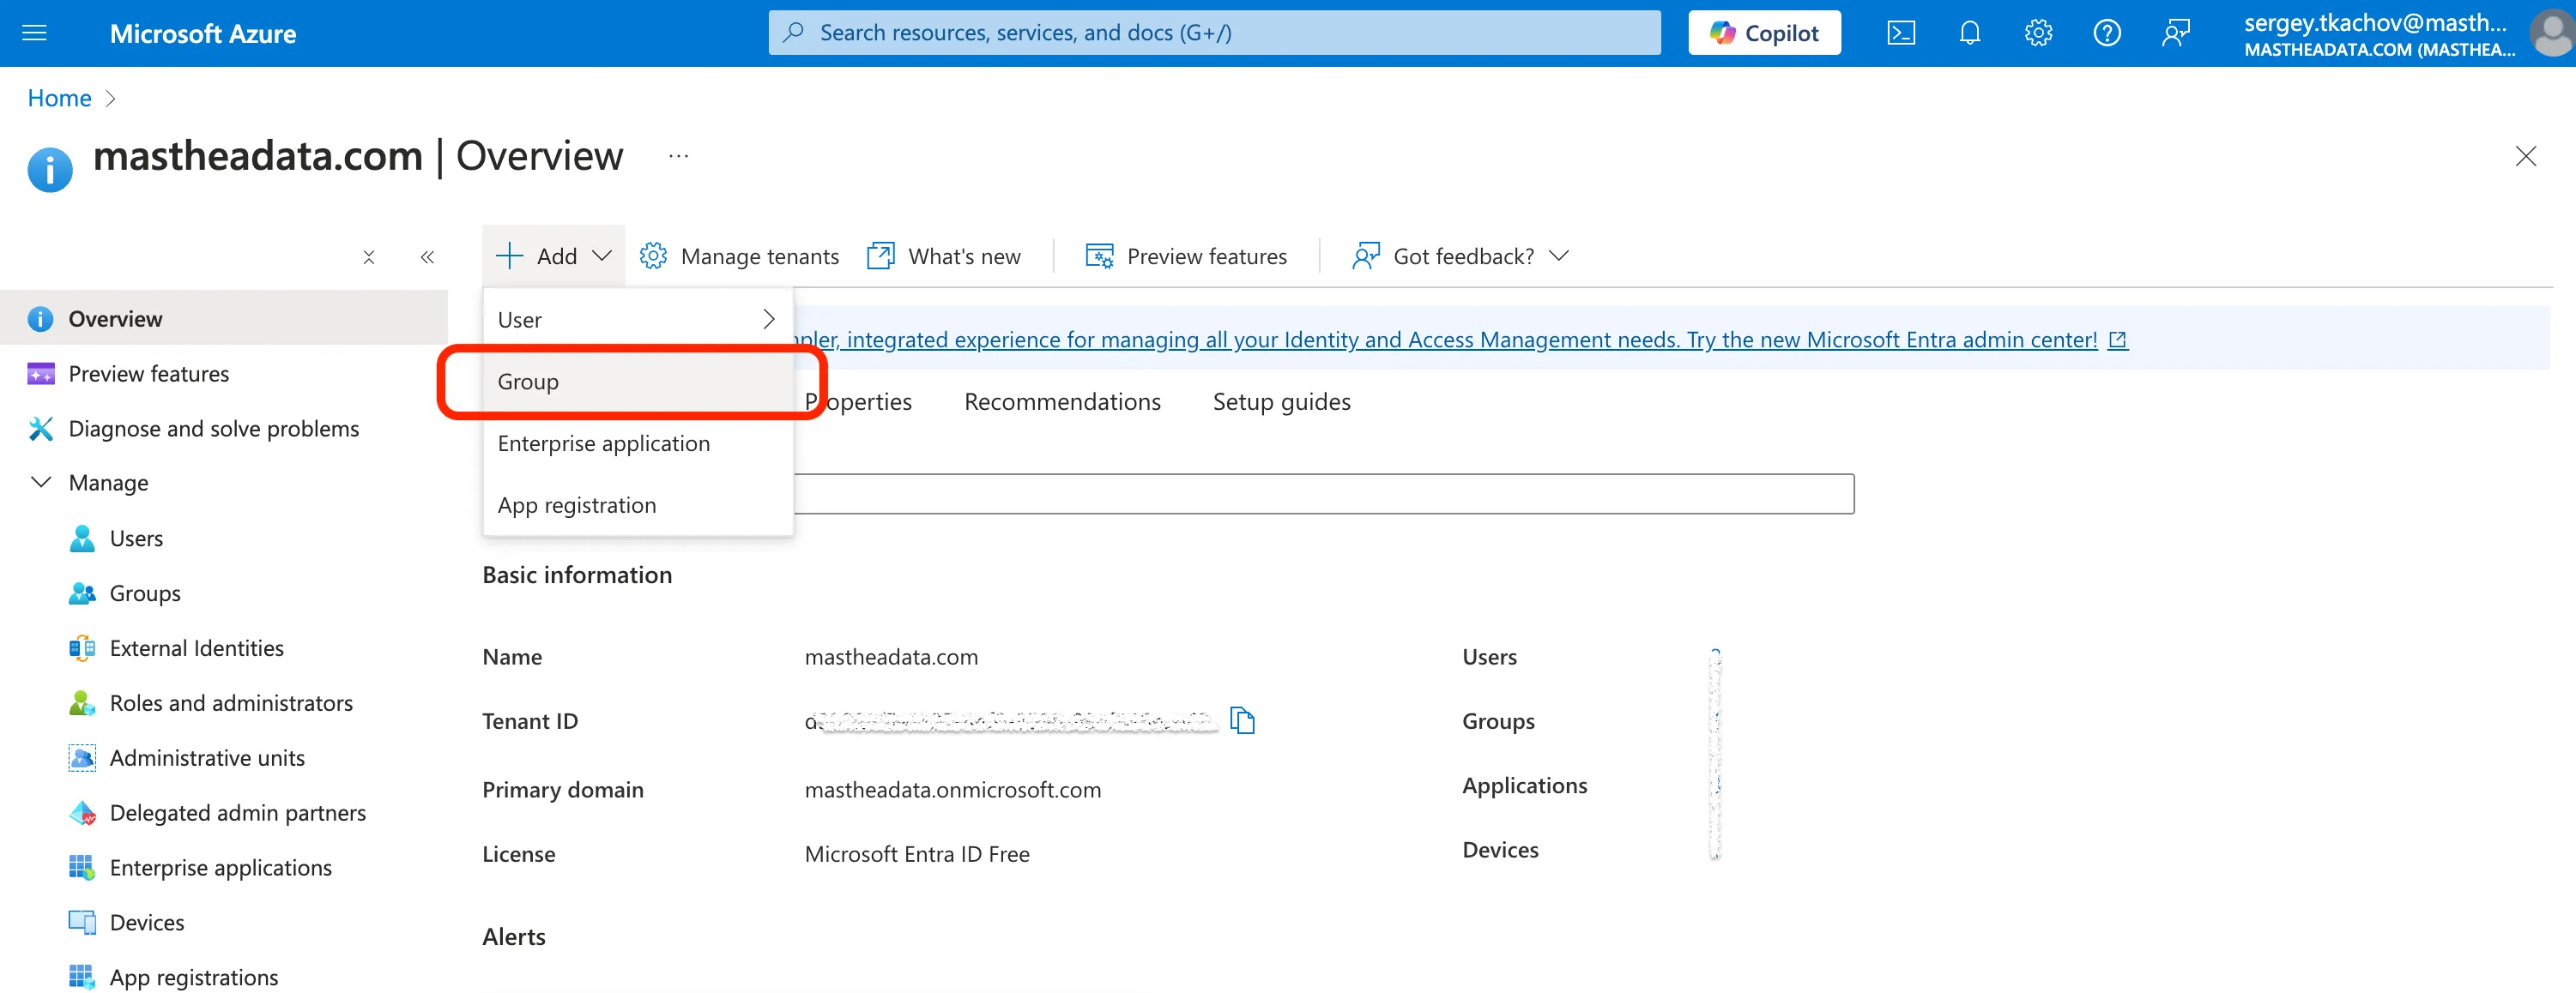Viewport: 2576px width, 993px height.
Task: Switch to the Recommendations tab
Action: [x=1062, y=401]
